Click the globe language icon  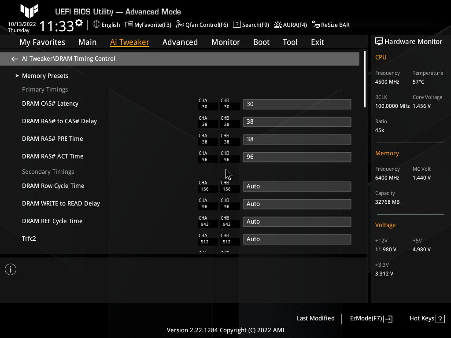pyautogui.click(x=96, y=25)
